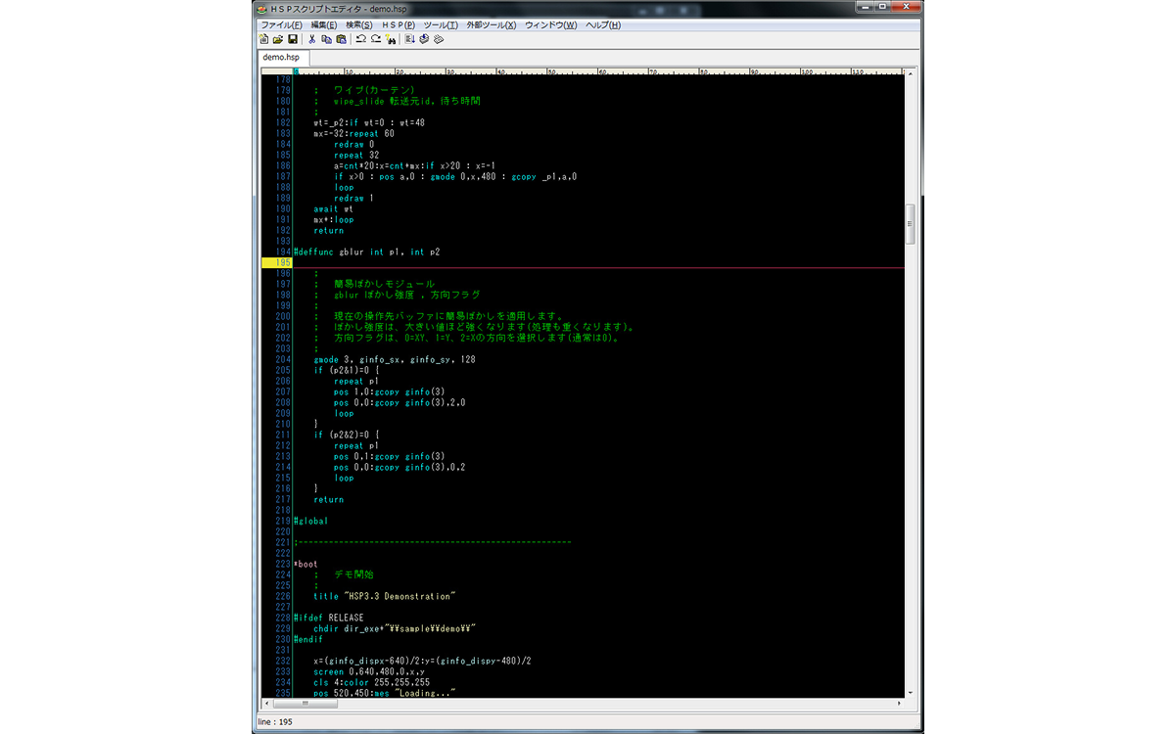Image resolution: width=1175 pixels, height=734 pixels.
Task: Undo the last edit via toolbar
Action: (x=361, y=39)
